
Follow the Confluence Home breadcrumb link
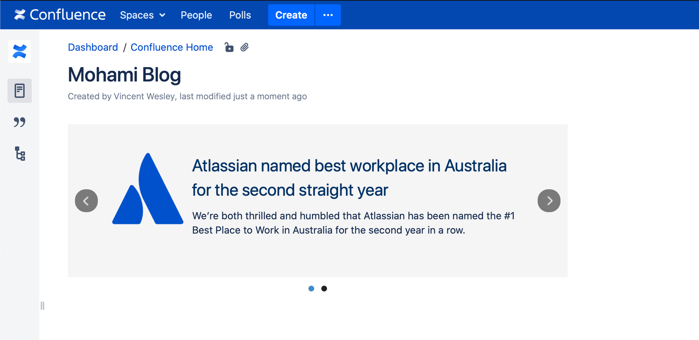coord(172,47)
